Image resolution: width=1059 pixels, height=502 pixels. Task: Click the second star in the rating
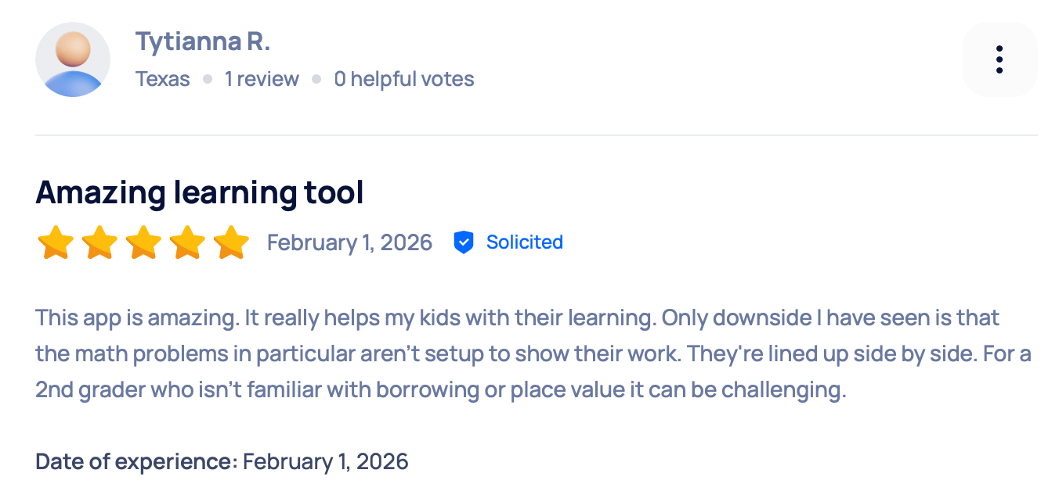tap(99, 242)
